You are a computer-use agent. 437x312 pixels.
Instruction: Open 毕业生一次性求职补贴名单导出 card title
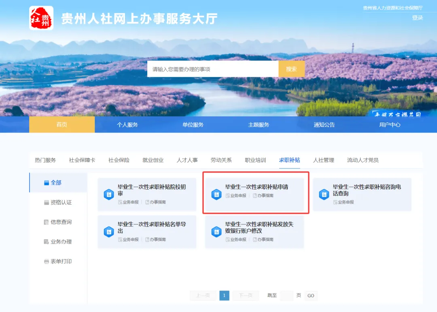click(x=152, y=227)
